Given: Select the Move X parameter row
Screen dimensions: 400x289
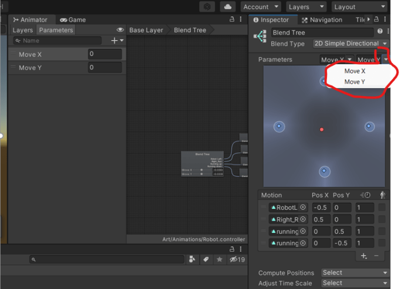Looking at the screenshot, I should coord(67,54).
